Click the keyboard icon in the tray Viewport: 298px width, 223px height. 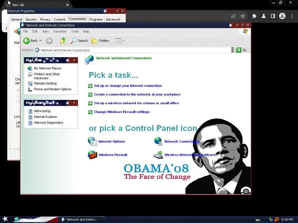258,220
